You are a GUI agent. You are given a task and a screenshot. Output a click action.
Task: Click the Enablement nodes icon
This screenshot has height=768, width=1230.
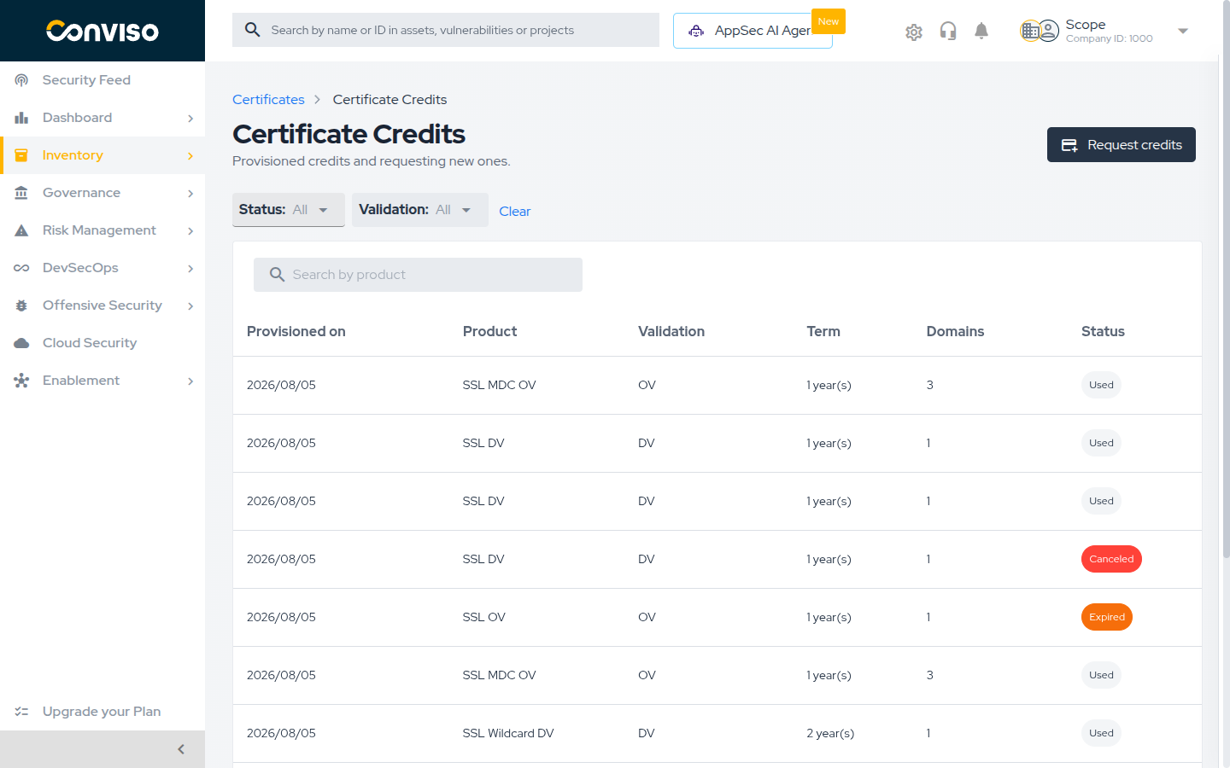(21, 381)
